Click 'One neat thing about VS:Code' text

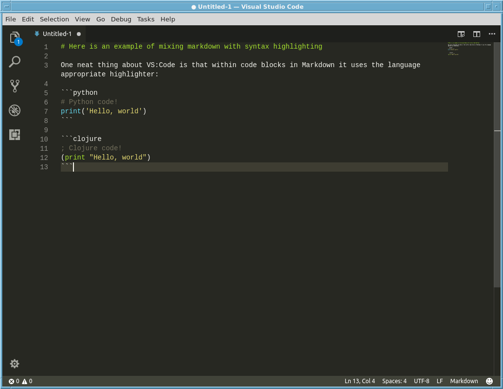click(x=118, y=65)
